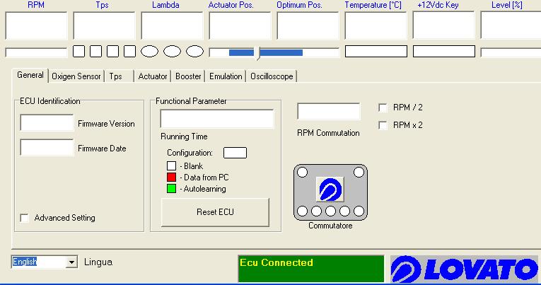Image resolution: width=541 pixels, height=285 pixels.
Task: Select the Actuator tab
Action: (x=153, y=76)
